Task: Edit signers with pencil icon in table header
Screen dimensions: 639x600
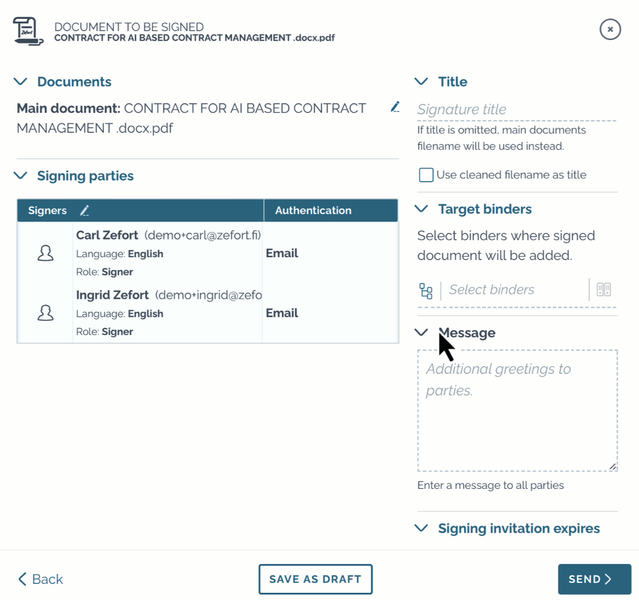Action: tap(84, 211)
